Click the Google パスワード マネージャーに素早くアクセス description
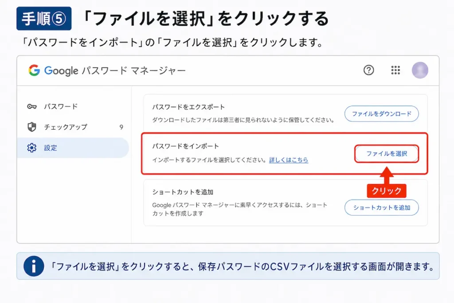 pos(240,209)
